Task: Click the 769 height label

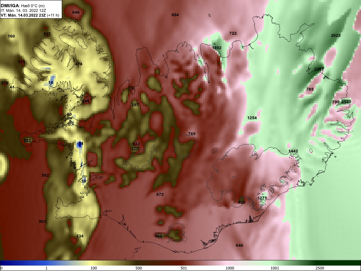Action: (x=192, y=134)
